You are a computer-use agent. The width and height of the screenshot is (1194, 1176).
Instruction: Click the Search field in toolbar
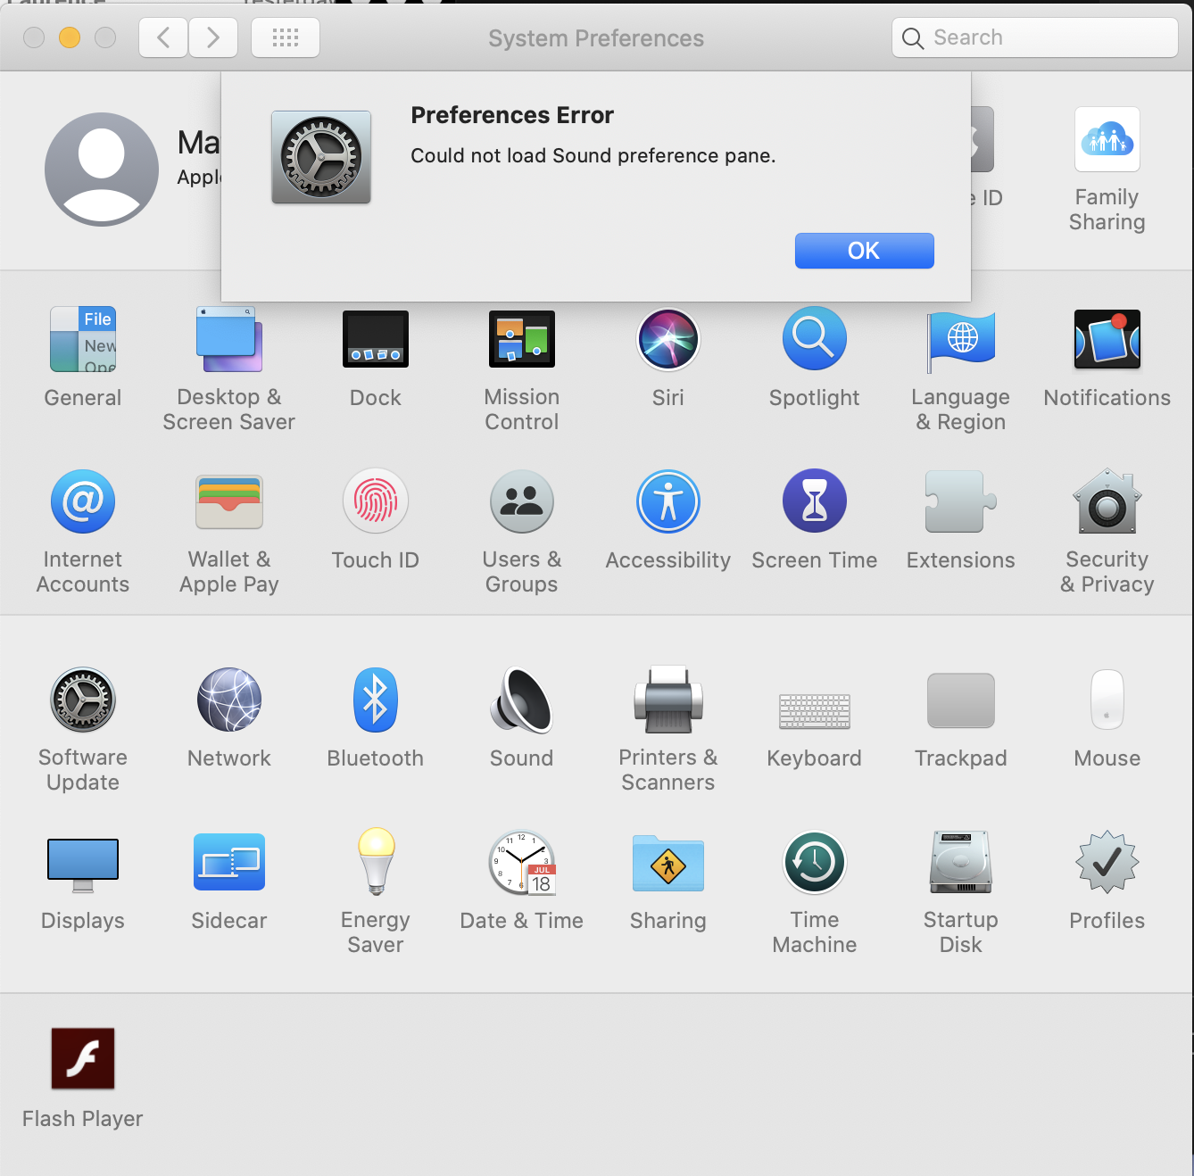pos(1035,37)
